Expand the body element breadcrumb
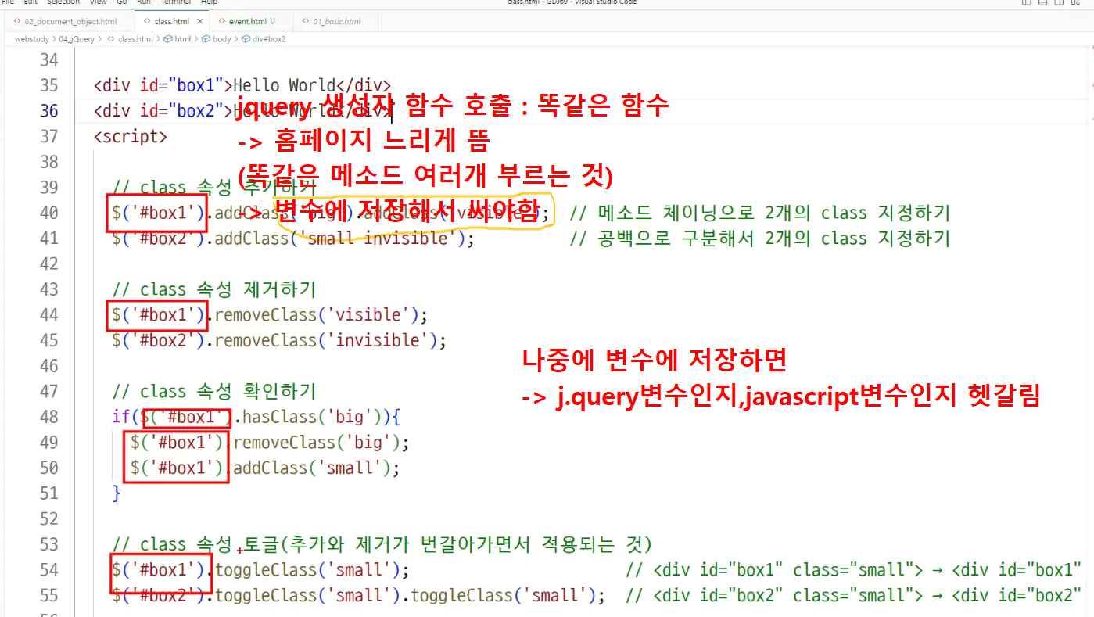 pos(217,39)
